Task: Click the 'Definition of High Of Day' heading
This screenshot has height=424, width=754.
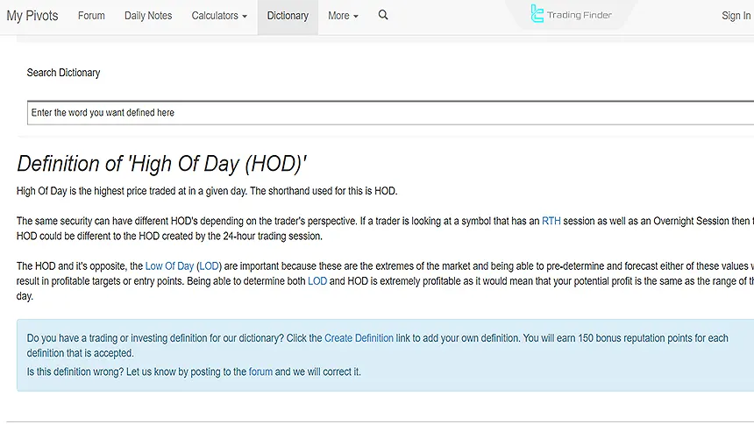Action: pos(162,164)
